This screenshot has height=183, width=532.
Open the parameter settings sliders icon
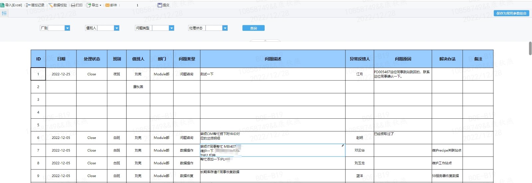pos(4,13)
